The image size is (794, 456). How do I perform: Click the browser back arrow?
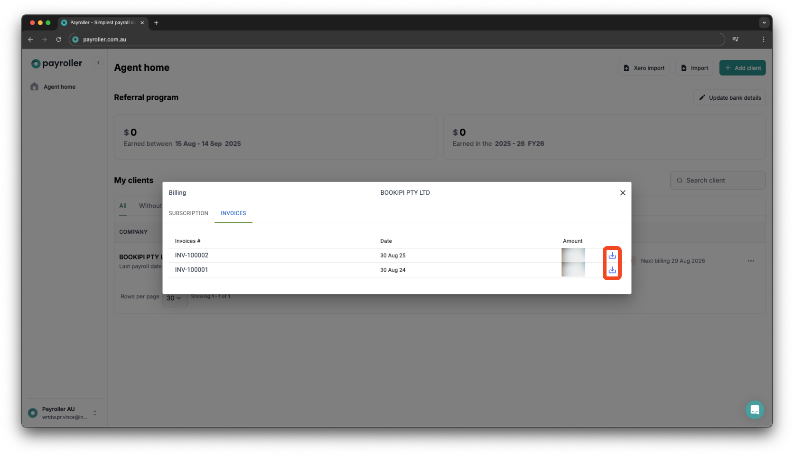tap(30, 39)
